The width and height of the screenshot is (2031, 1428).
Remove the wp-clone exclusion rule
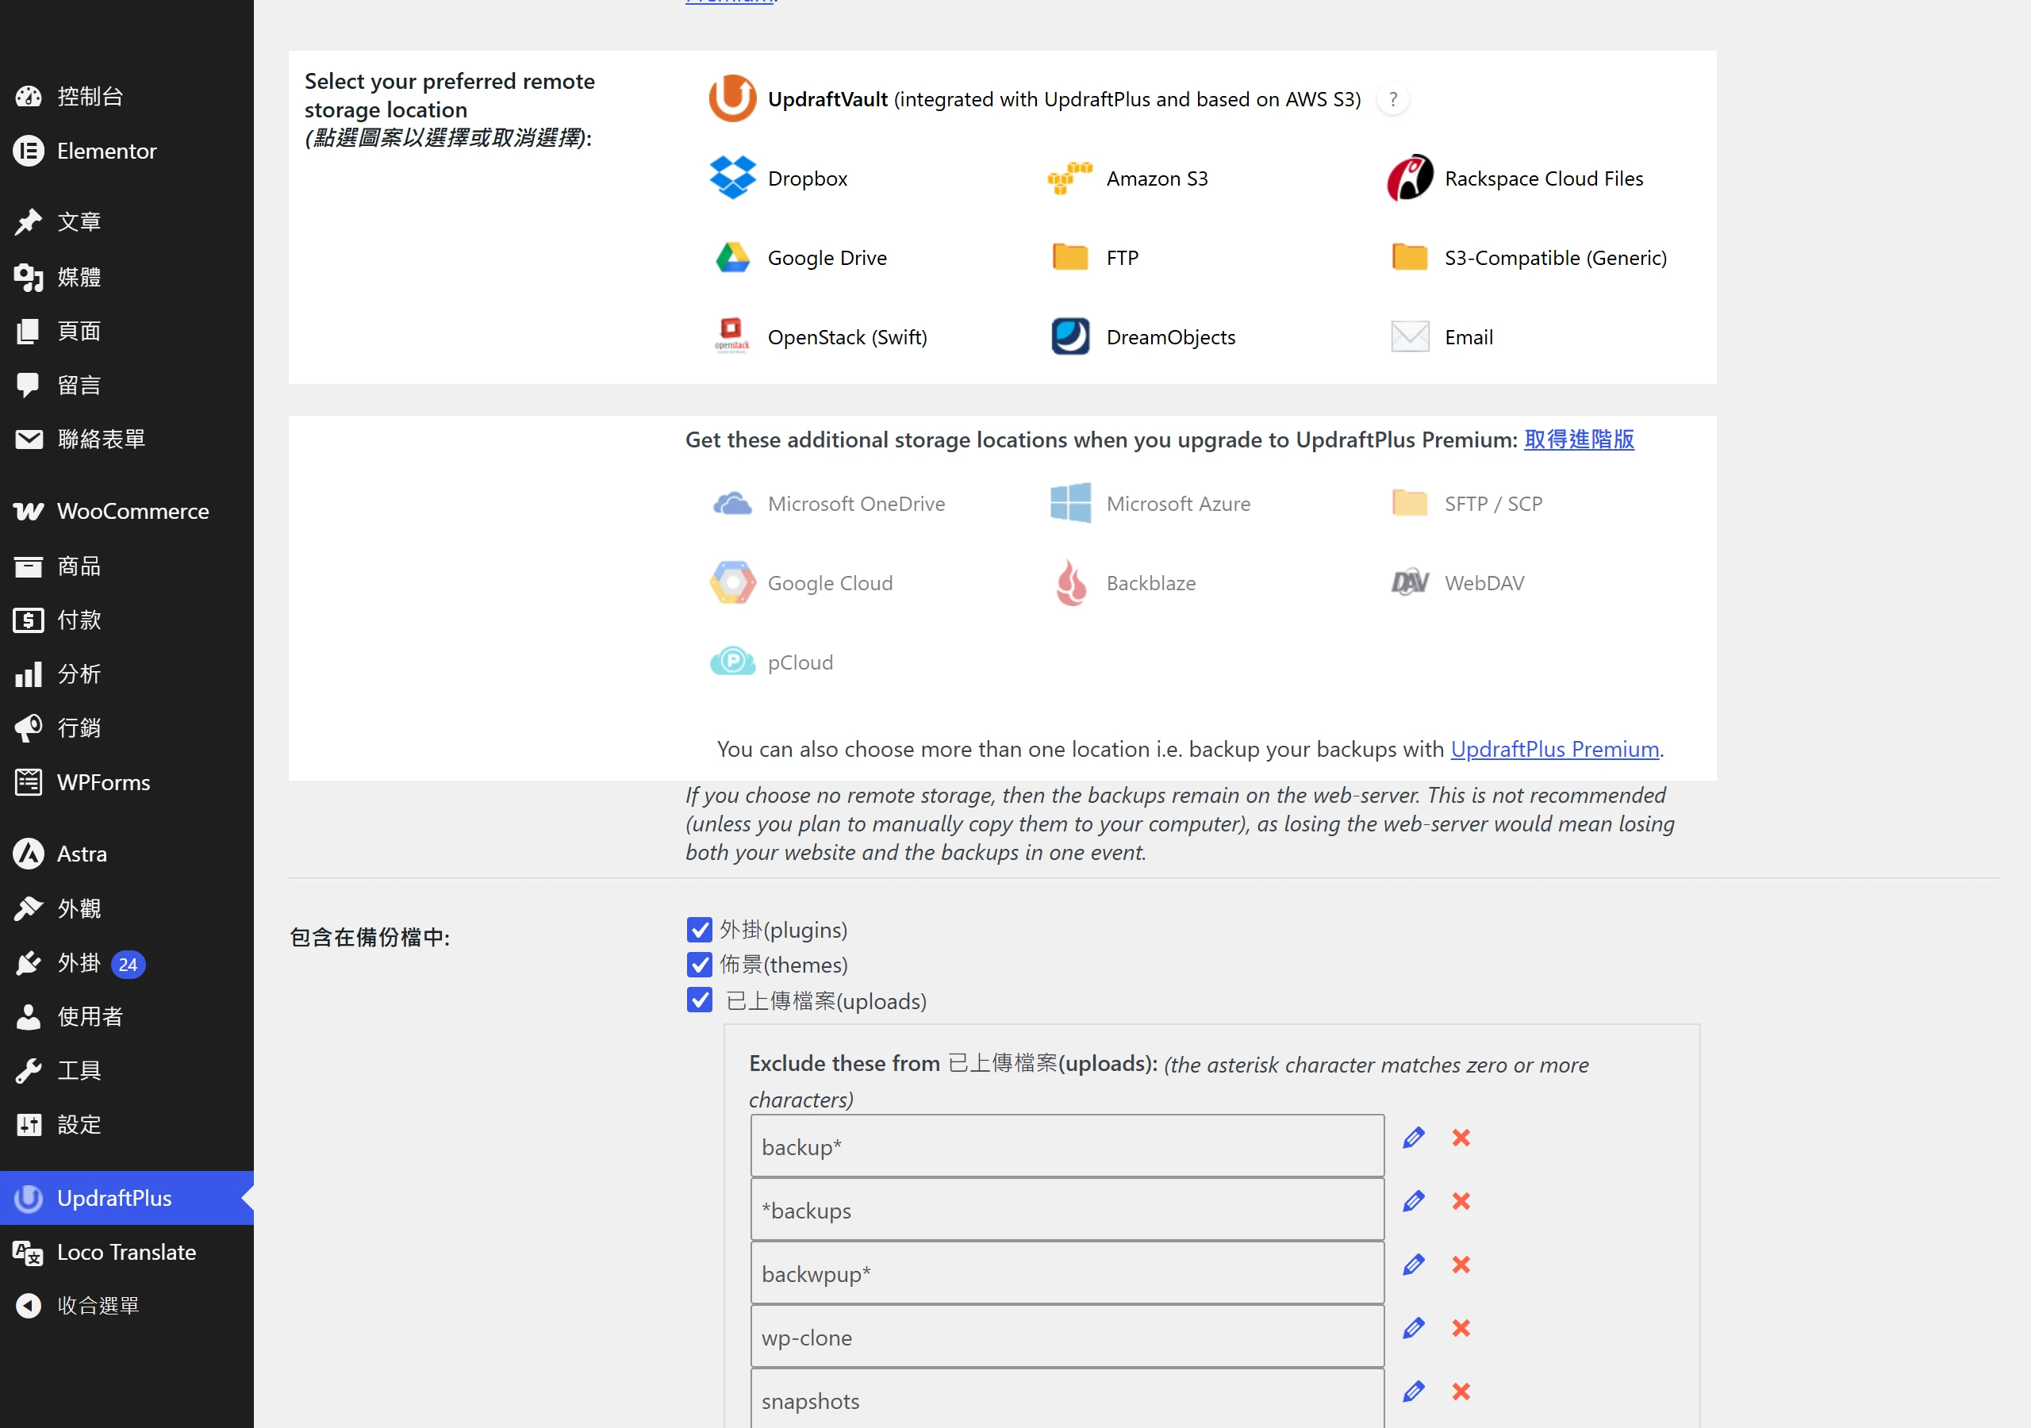tap(1461, 1328)
